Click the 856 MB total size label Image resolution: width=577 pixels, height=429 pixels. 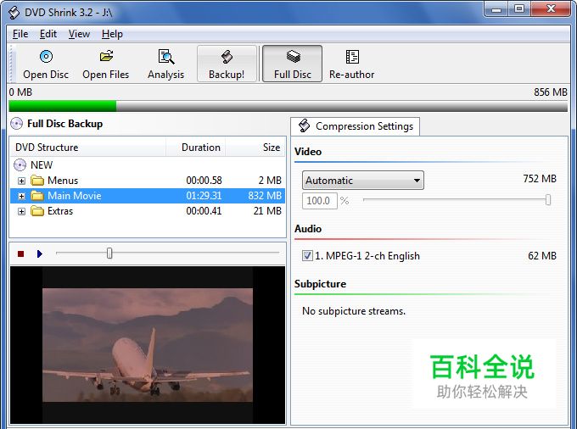point(551,92)
